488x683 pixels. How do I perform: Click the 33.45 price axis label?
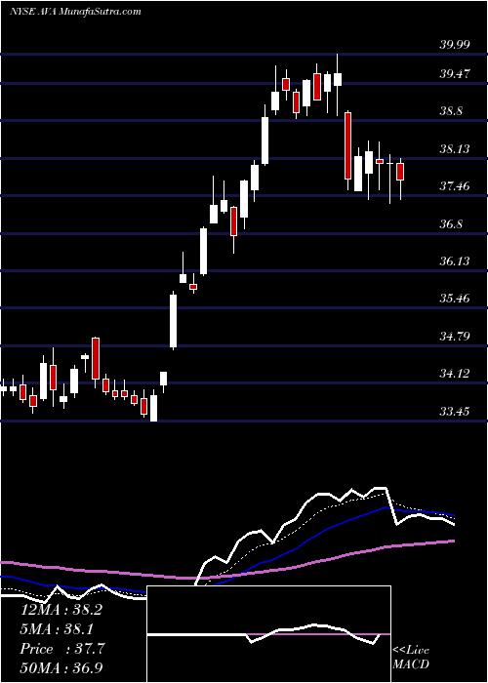(455, 411)
